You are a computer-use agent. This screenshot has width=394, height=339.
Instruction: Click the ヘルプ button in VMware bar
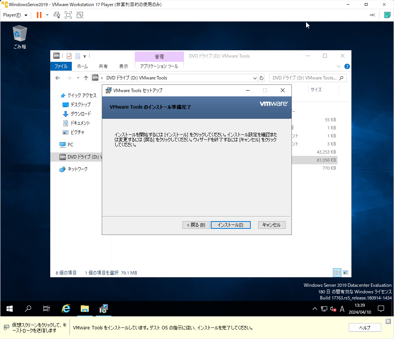coord(365,328)
